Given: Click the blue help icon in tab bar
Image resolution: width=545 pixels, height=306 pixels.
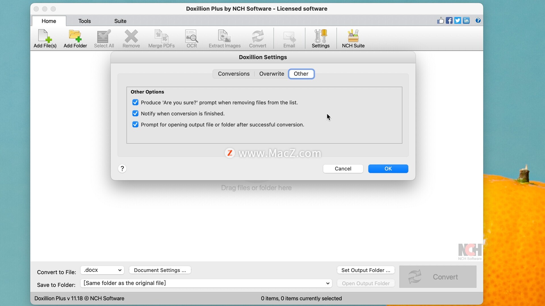Looking at the screenshot, I should [x=478, y=20].
